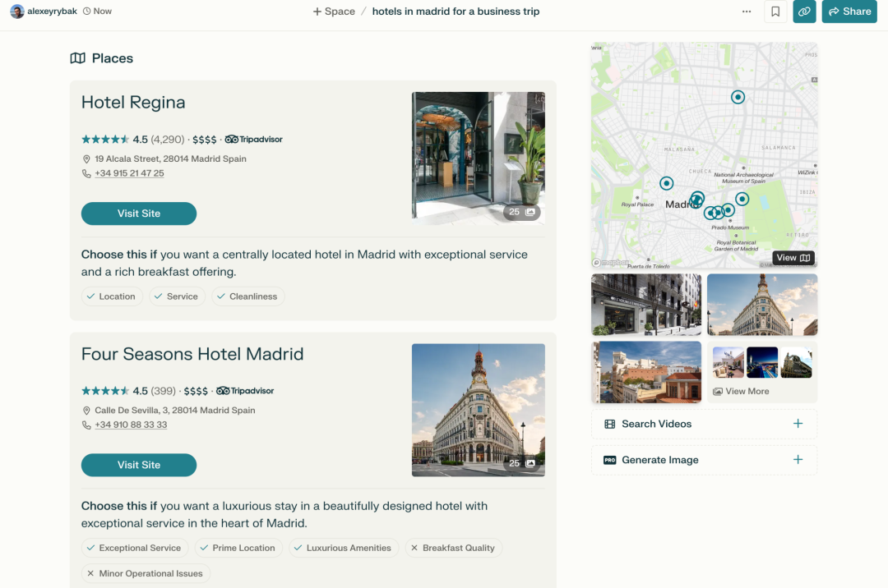Click the mapbox logo on the map
The height and width of the screenshot is (588, 888).
(610, 262)
